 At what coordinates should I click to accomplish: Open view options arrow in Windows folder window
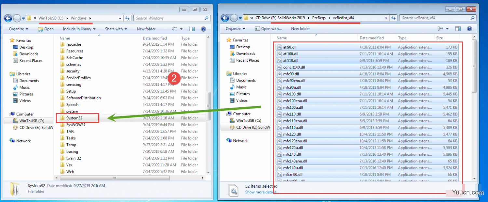tap(181, 29)
